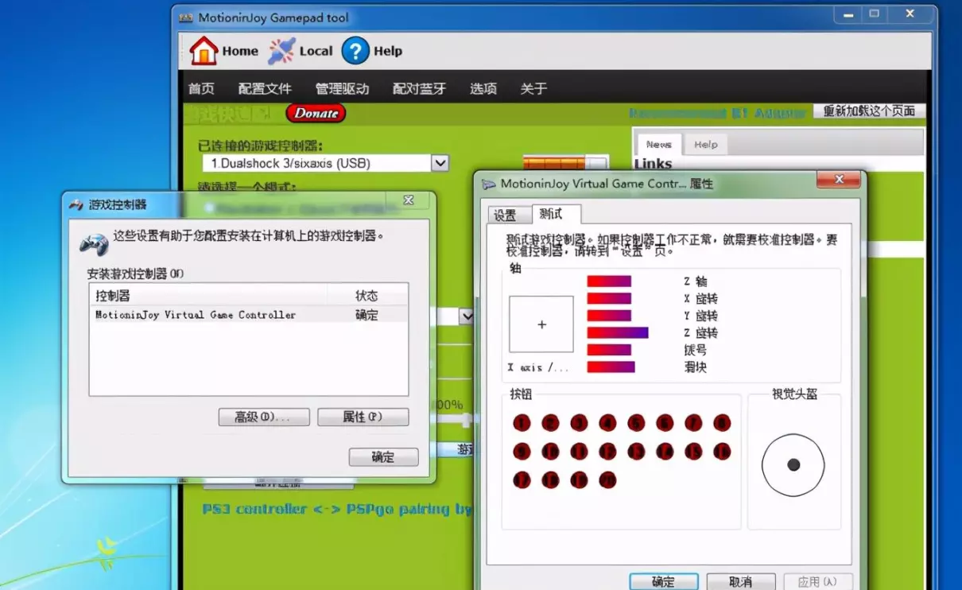Open the 选项 menu item
Viewport: 962px width, 590px height.
483,88
